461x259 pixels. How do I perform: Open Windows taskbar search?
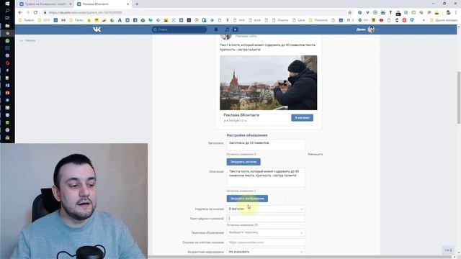pyautogui.click(x=7, y=11)
